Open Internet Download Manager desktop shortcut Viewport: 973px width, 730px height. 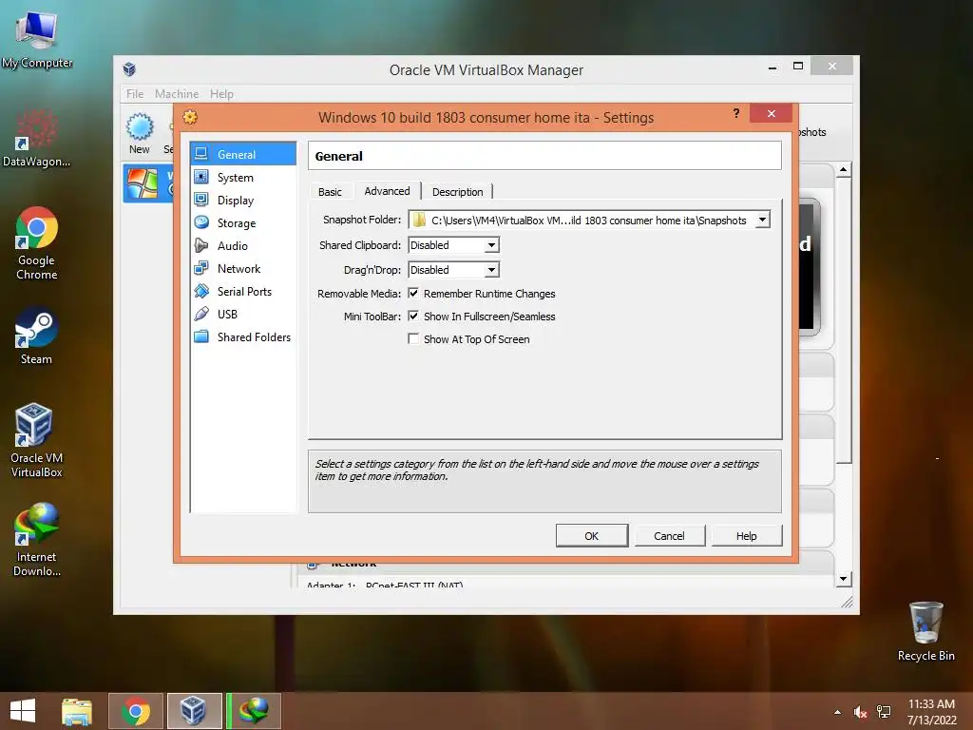tap(37, 540)
